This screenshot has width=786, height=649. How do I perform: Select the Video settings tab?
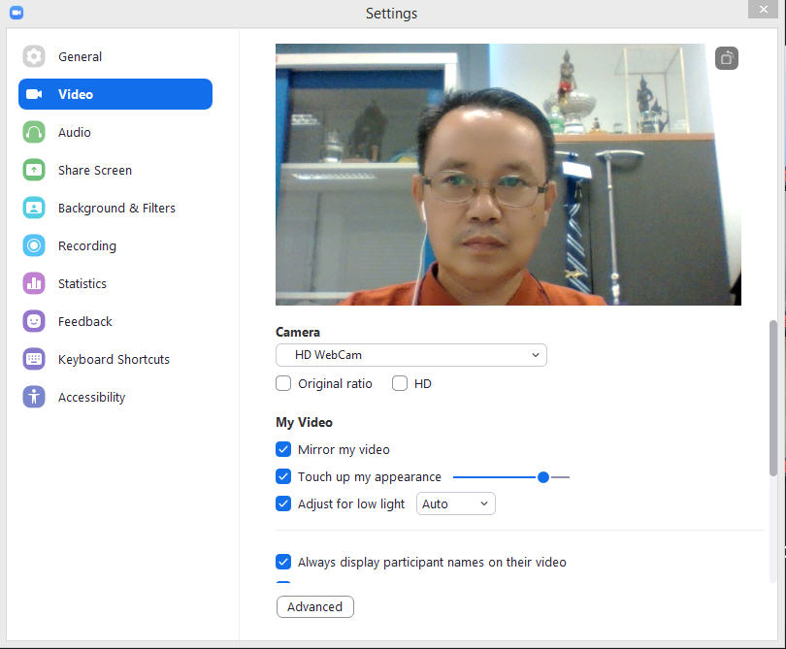115,94
